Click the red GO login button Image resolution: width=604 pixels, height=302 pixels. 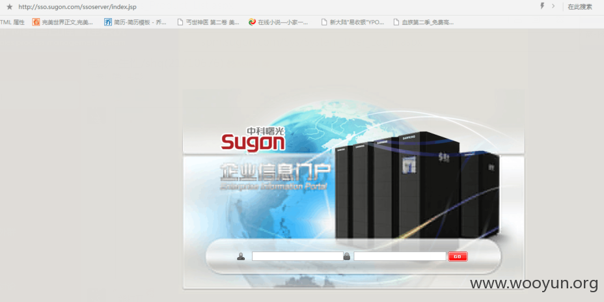[x=458, y=256]
